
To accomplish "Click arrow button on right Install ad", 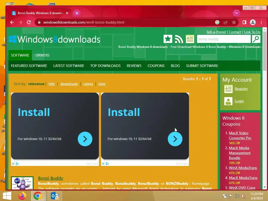I will pos(175,139).
